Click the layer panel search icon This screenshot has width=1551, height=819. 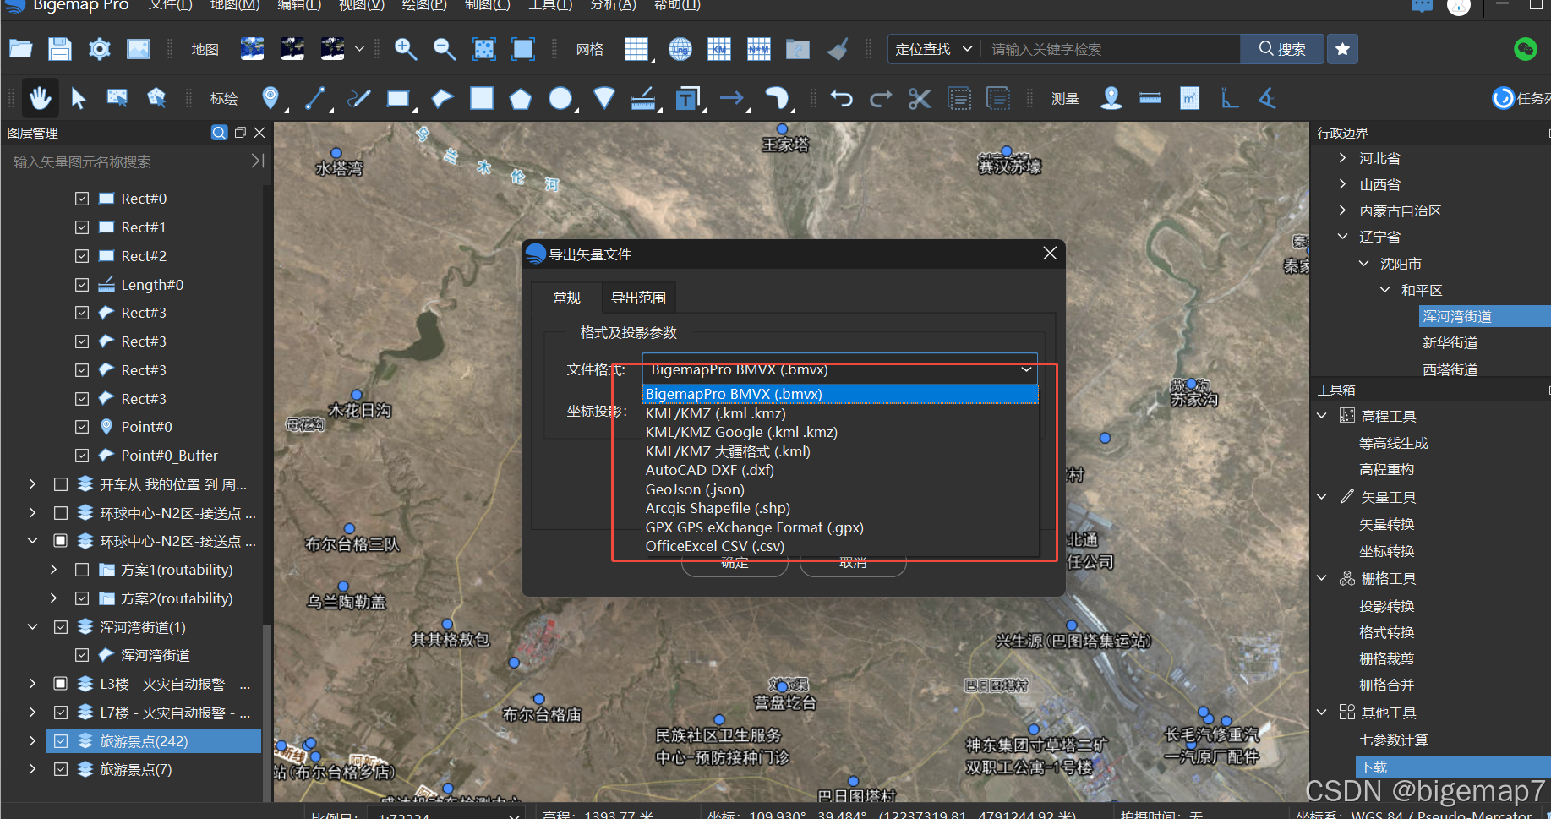219,133
